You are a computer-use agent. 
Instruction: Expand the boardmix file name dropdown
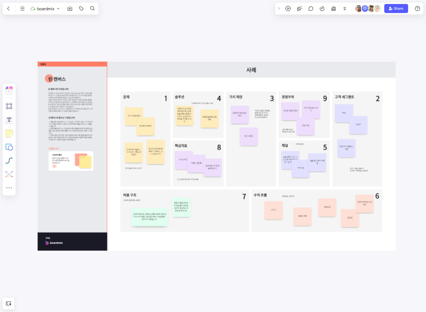(x=45, y=9)
